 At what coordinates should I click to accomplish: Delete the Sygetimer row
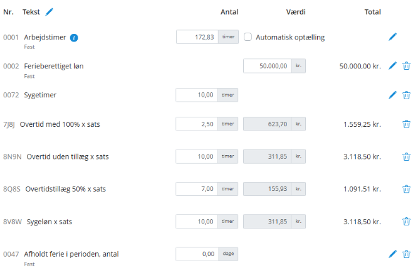click(x=406, y=95)
